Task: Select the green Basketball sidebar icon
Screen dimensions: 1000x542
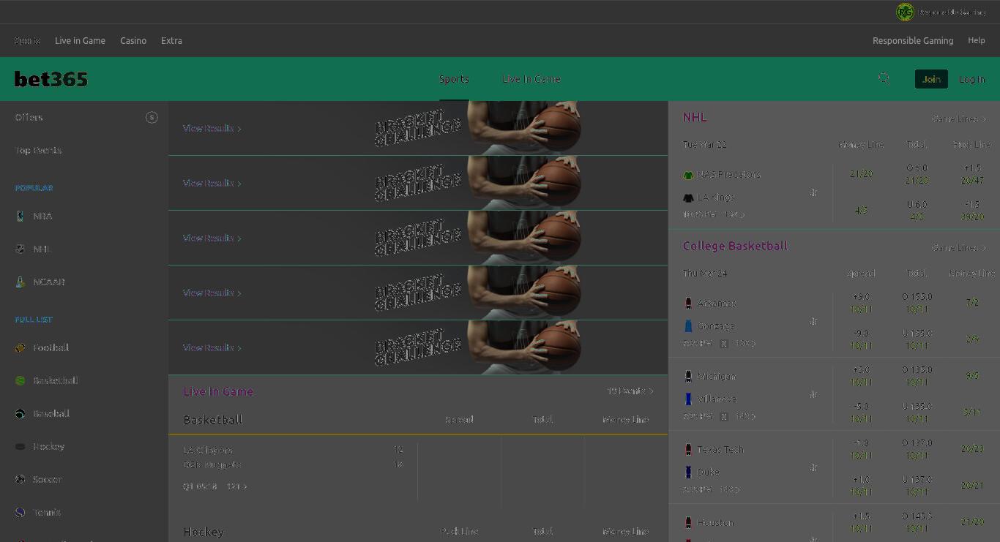Action: [20, 380]
